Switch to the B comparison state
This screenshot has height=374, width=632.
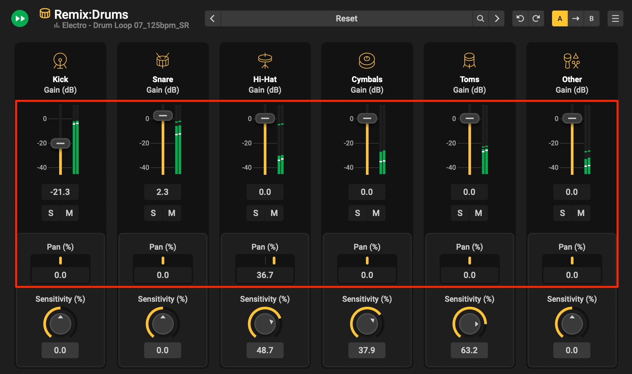pyautogui.click(x=592, y=18)
